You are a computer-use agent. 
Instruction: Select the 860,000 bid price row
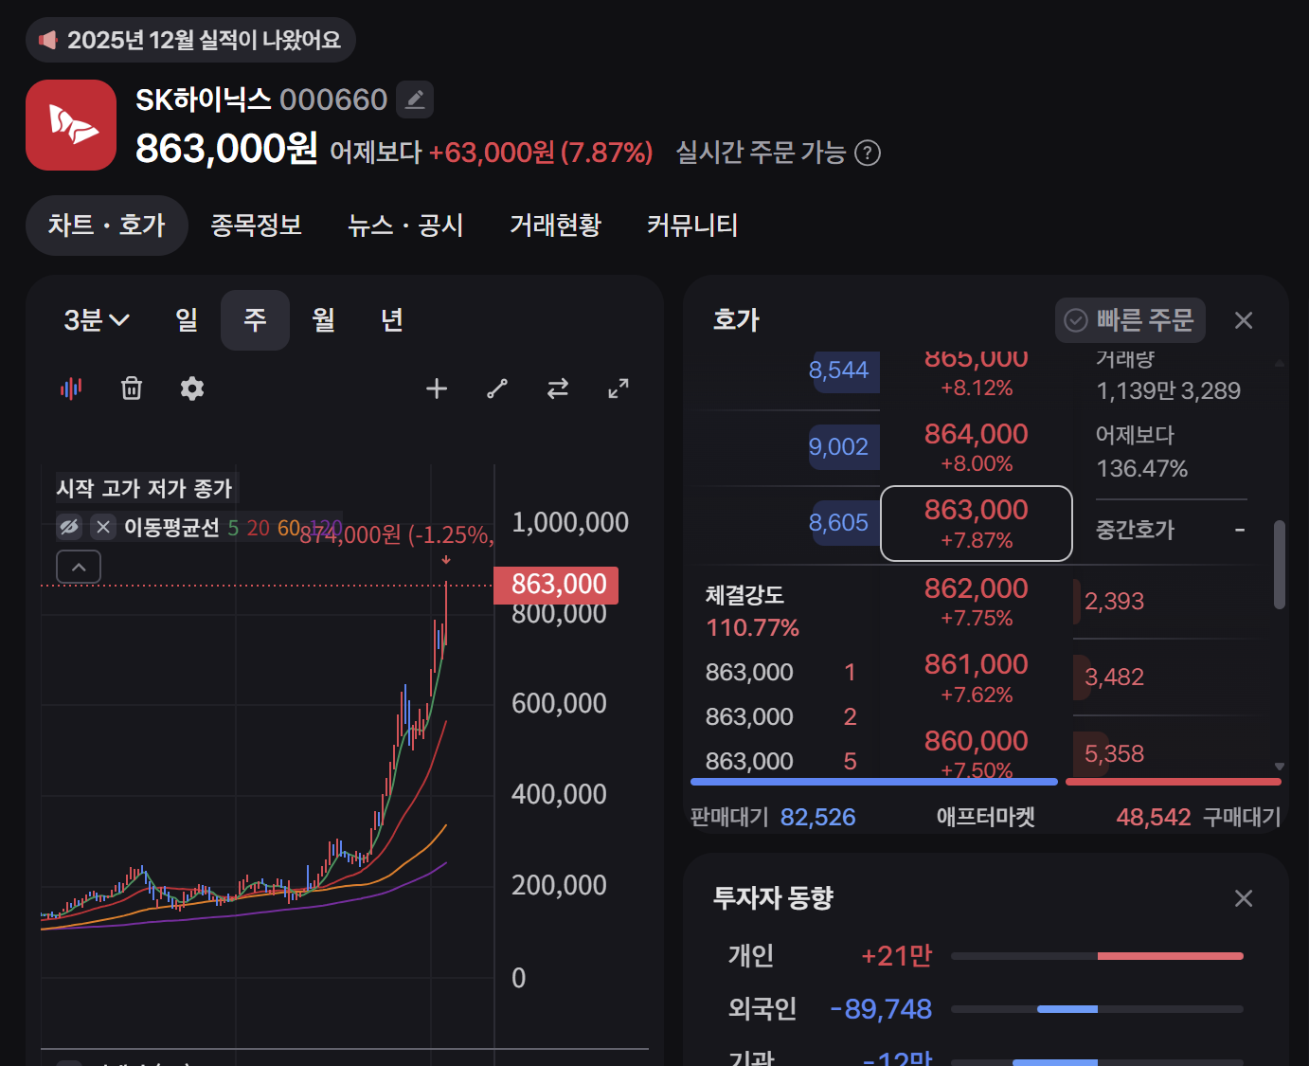(x=977, y=753)
